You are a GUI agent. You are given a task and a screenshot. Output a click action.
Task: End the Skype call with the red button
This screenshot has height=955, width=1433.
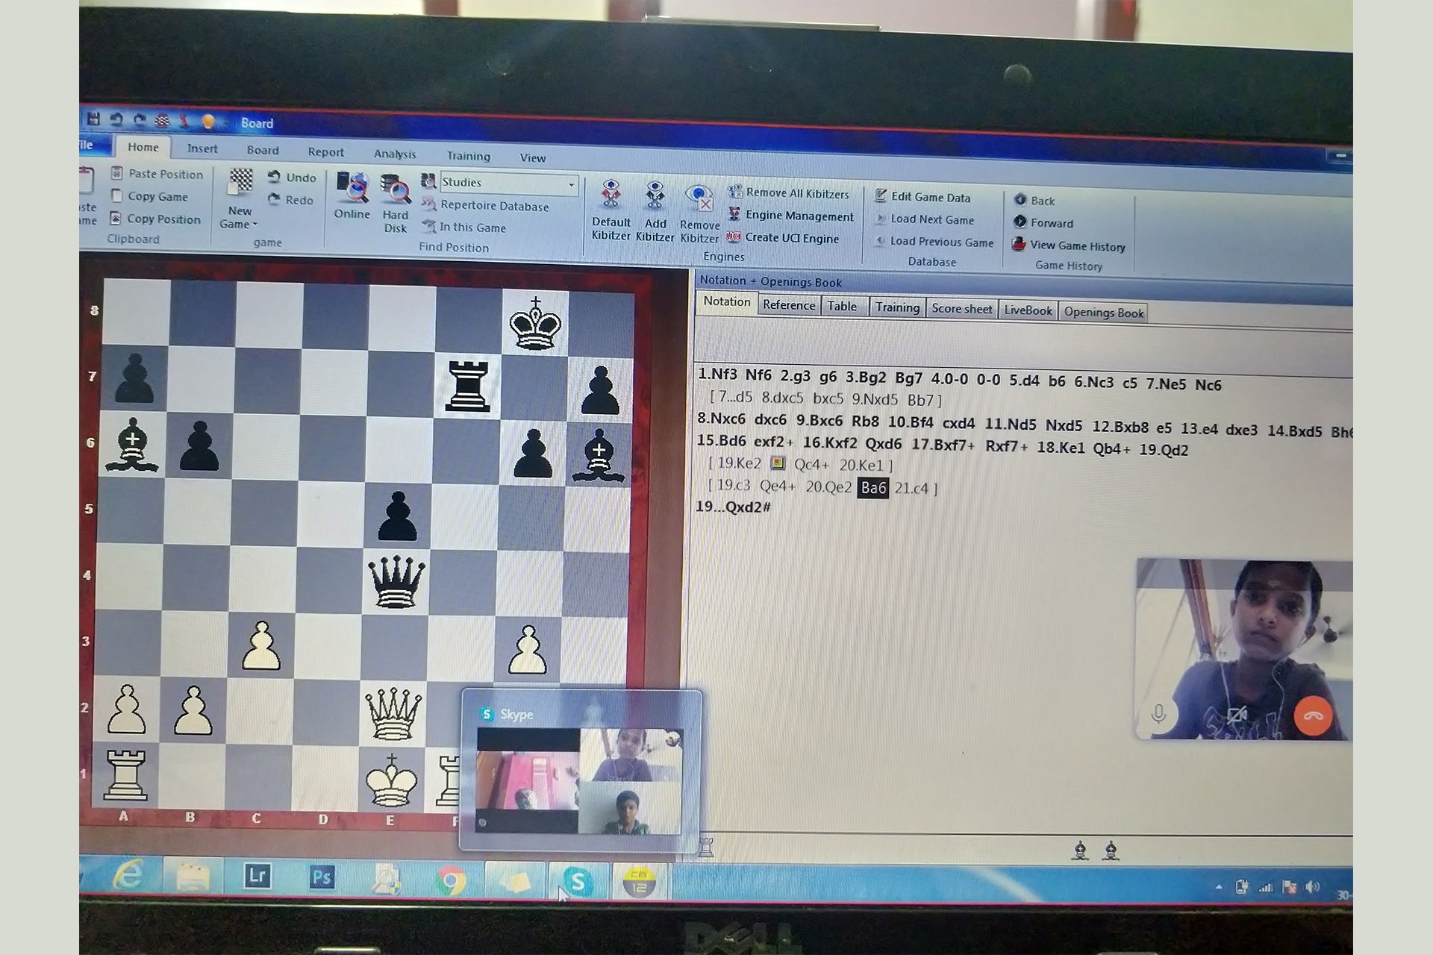(1313, 716)
